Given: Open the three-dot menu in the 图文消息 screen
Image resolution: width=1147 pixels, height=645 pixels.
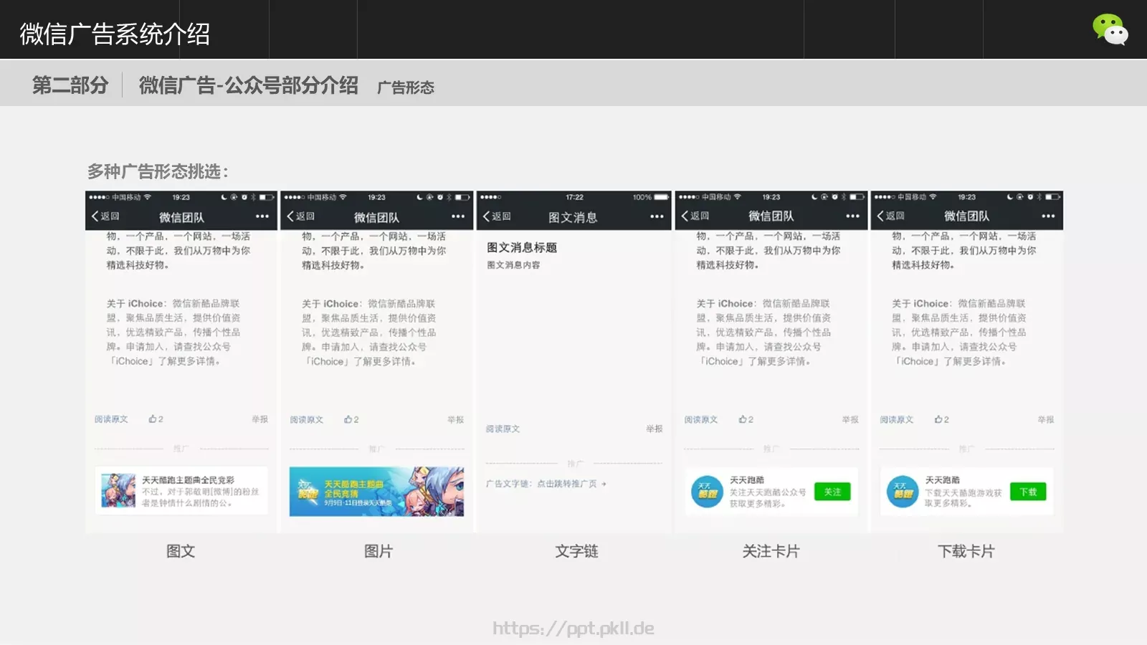Looking at the screenshot, I should pyautogui.click(x=657, y=216).
